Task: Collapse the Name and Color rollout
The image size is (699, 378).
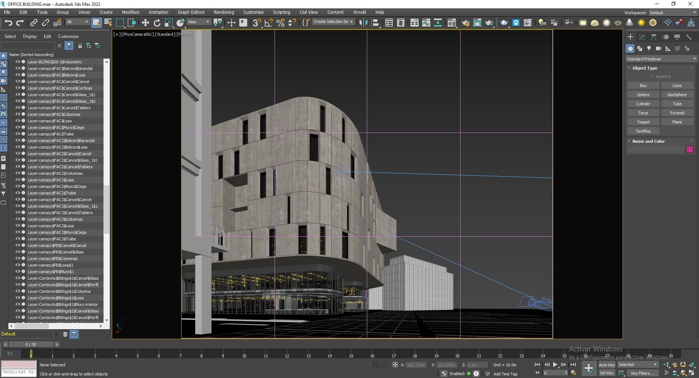Action: (x=648, y=141)
